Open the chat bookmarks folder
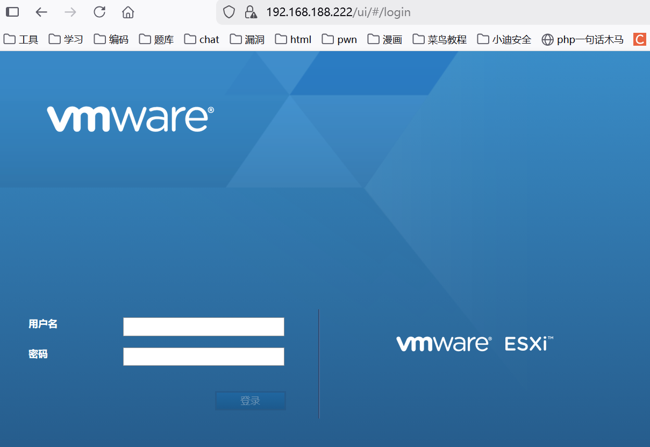 [x=202, y=39]
